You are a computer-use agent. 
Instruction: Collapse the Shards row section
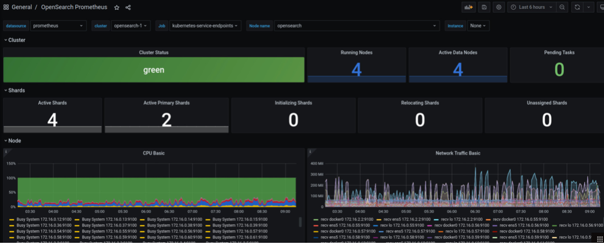coord(16,90)
